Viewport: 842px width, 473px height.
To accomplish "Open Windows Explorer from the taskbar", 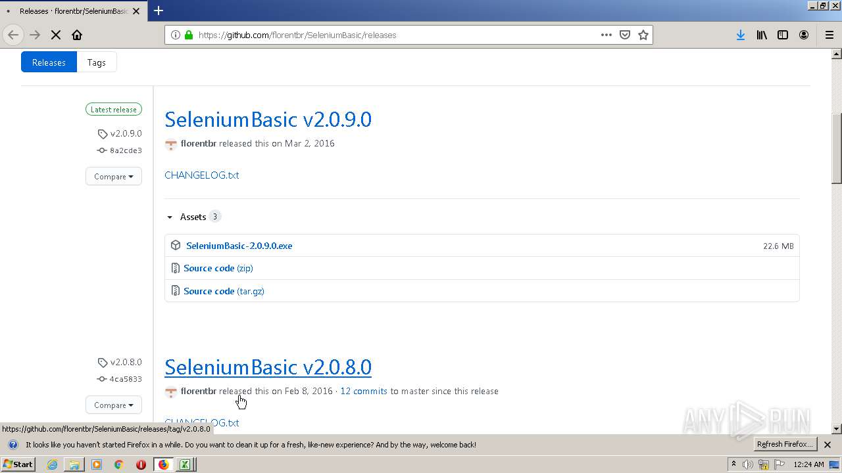I will [x=74, y=464].
